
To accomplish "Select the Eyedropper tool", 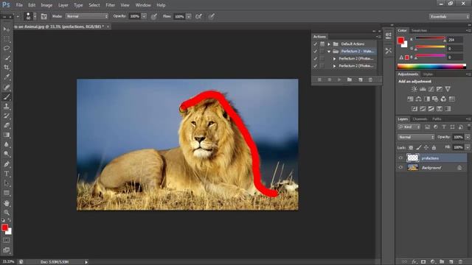I will tap(7, 77).
